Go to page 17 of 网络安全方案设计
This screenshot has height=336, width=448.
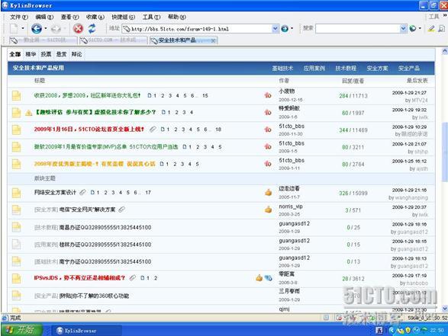click(x=148, y=193)
